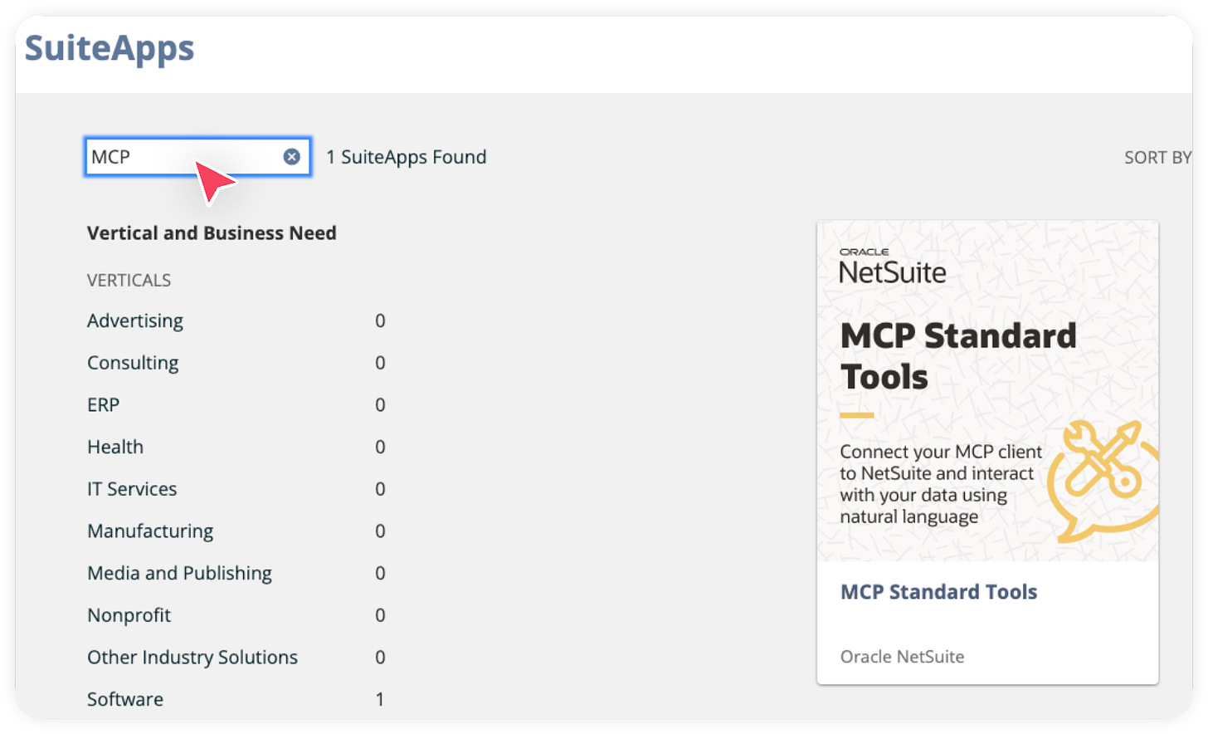The width and height of the screenshot is (1208, 734).
Task: Click the Oracle NetSuite publisher text
Action: coord(902,657)
